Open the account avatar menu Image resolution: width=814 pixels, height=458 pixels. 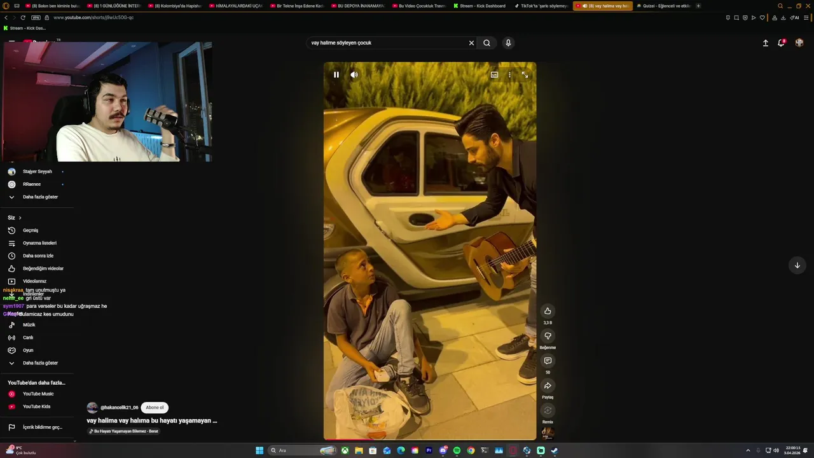pos(799,43)
